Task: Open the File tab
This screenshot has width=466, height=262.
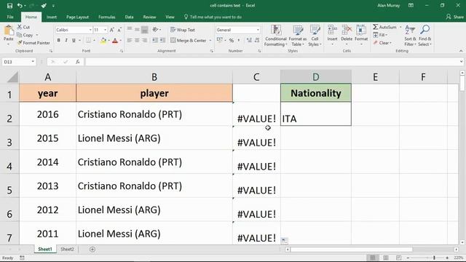Action: click(10, 17)
